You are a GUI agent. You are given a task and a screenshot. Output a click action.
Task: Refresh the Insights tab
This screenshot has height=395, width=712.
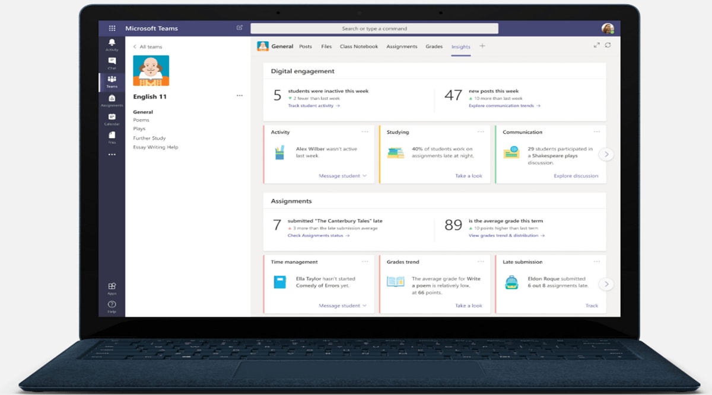608,45
